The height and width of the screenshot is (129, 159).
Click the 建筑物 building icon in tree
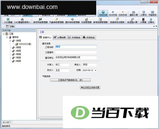[x=10, y=37]
